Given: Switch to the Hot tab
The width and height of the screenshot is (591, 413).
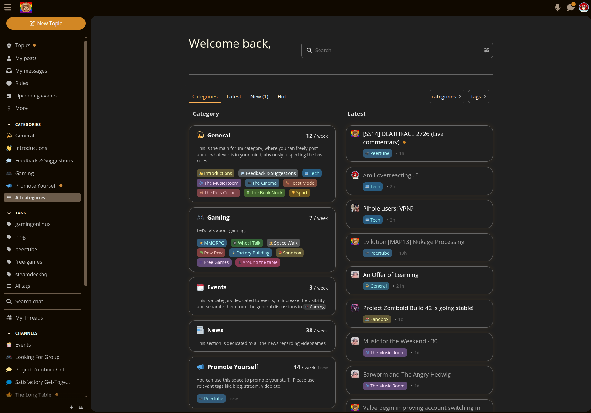Looking at the screenshot, I should (282, 97).
